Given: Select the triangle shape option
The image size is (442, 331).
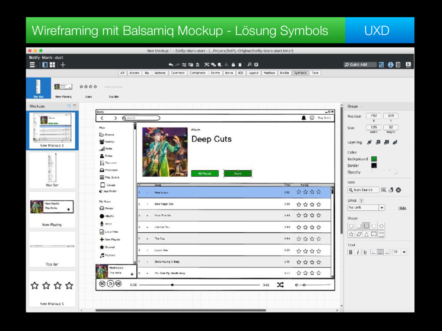Looking at the screenshot, I should point(366,234).
